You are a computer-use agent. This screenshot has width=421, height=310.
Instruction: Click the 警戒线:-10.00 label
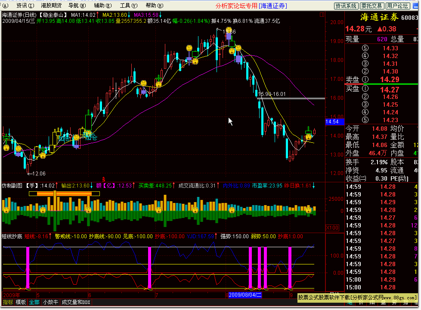[71, 236]
